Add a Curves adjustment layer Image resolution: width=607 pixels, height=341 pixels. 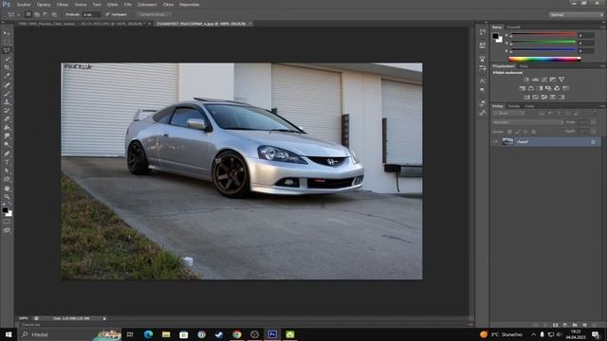point(544,80)
